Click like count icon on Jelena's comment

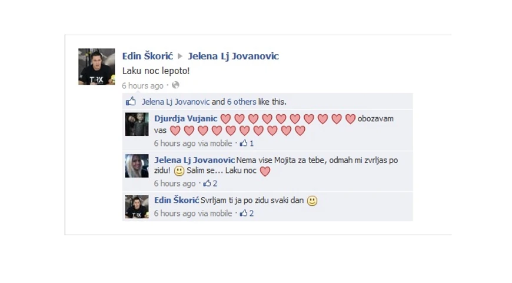click(207, 183)
